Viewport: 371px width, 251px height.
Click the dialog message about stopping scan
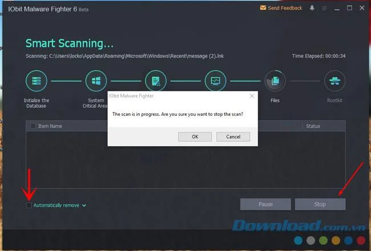[178, 114]
